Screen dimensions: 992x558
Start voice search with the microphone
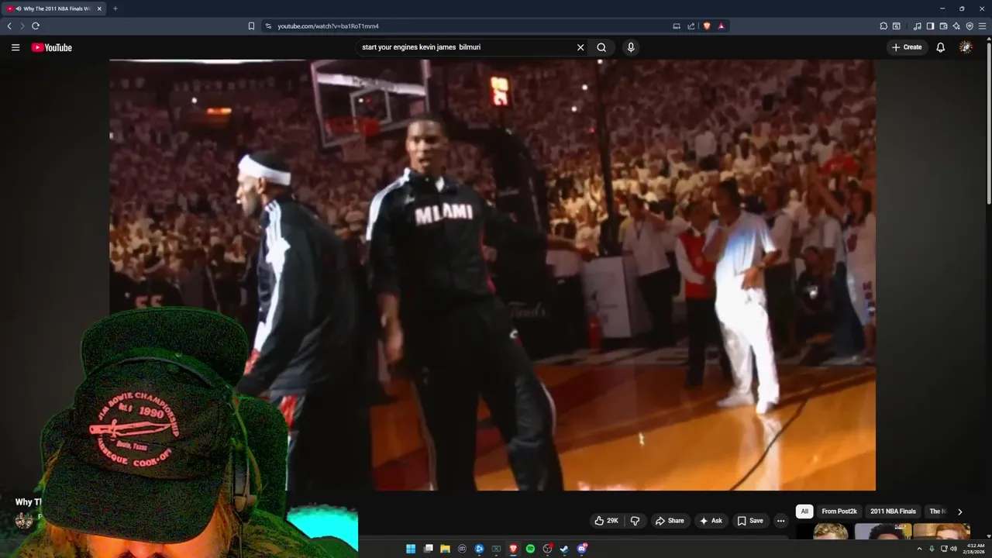click(631, 47)
